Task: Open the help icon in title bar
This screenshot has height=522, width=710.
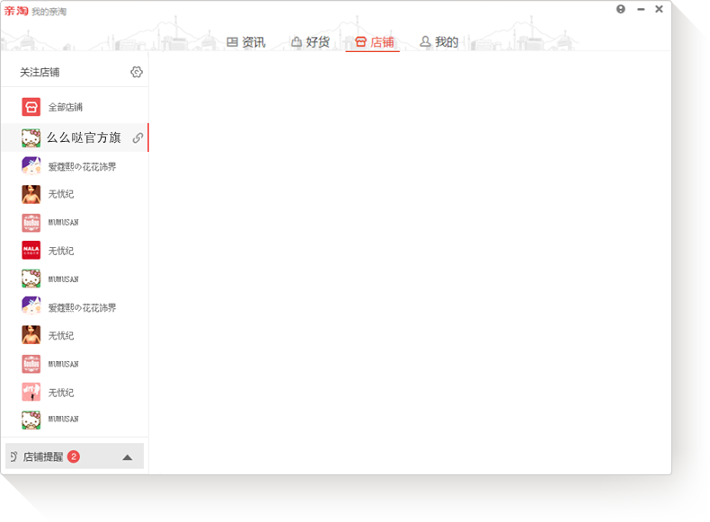Action: click(620, 9)
